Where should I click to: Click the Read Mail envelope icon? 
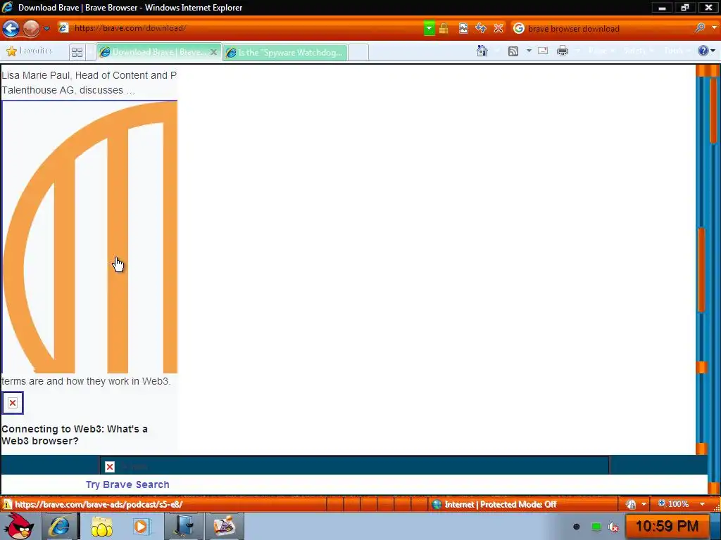pyautogui.click(x=543, y=51)
